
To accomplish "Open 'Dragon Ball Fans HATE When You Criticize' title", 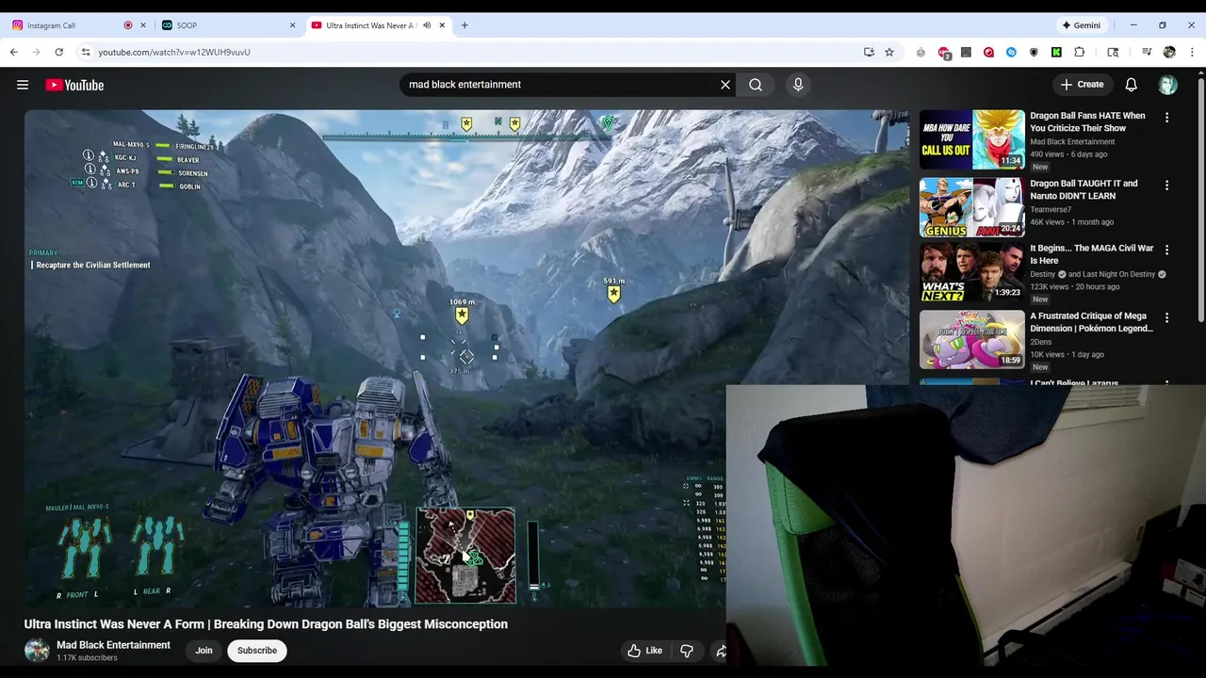I will (x=1087, y=121).
